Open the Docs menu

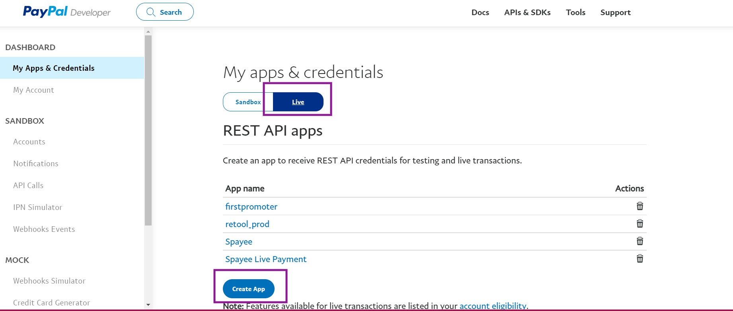(x=480, y=12)
